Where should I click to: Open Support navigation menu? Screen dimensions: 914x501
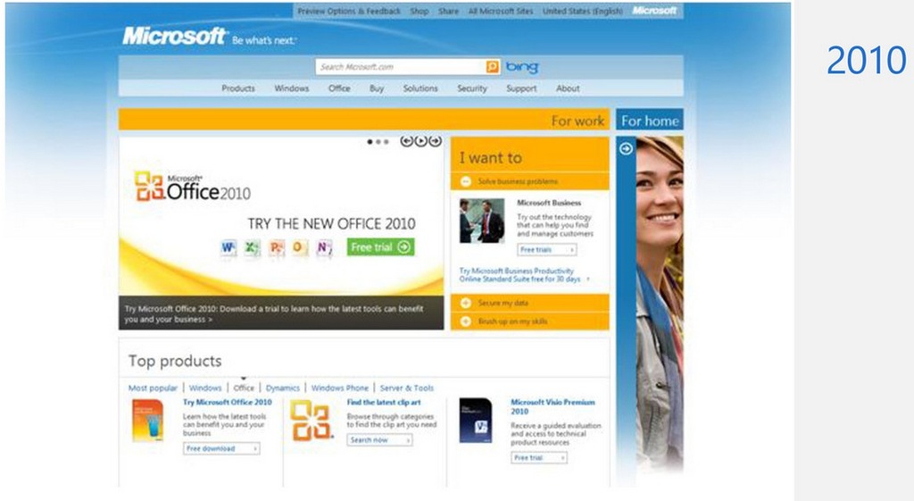point(521,88)
